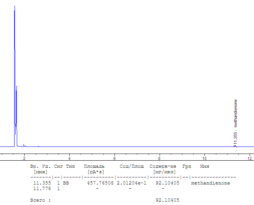The height and width of the screenshot is (205, 254).
Task: Select the methandienone peak marker at 11.355
Action: [x=235, y=146]
